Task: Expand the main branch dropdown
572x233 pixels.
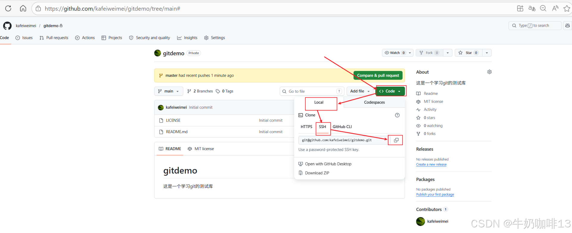Action: coord(169,91)
